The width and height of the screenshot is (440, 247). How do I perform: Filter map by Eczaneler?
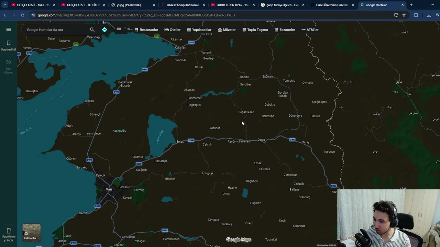point(285,30)
